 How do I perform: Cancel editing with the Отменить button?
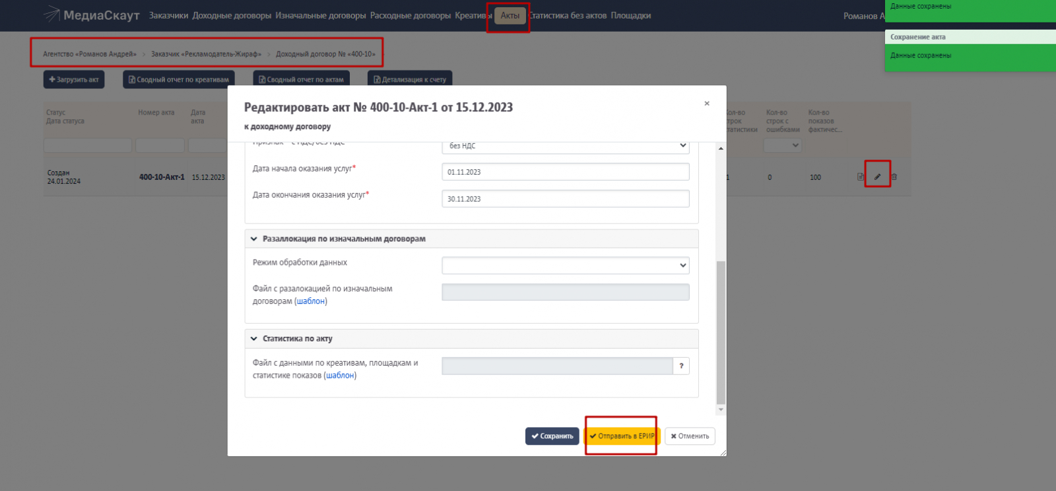[690, 436]
